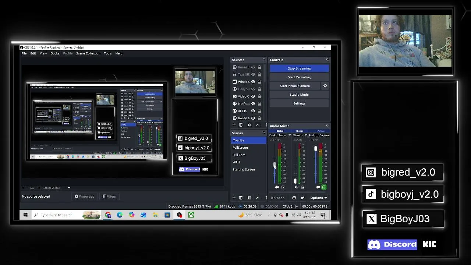
Task: Hide the Window capture source
Action: (x=253, y=82)
